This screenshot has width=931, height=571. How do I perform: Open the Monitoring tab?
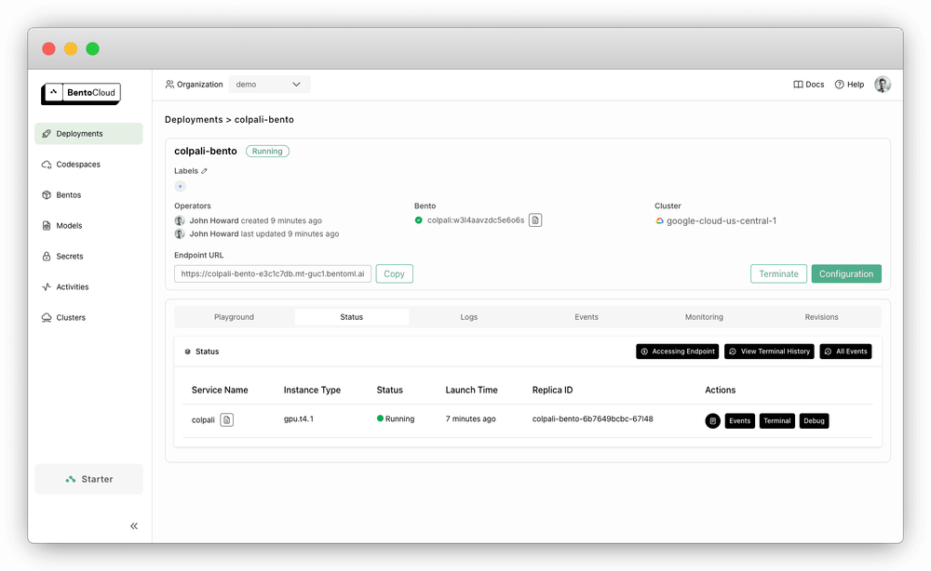(x=704, y=316)
